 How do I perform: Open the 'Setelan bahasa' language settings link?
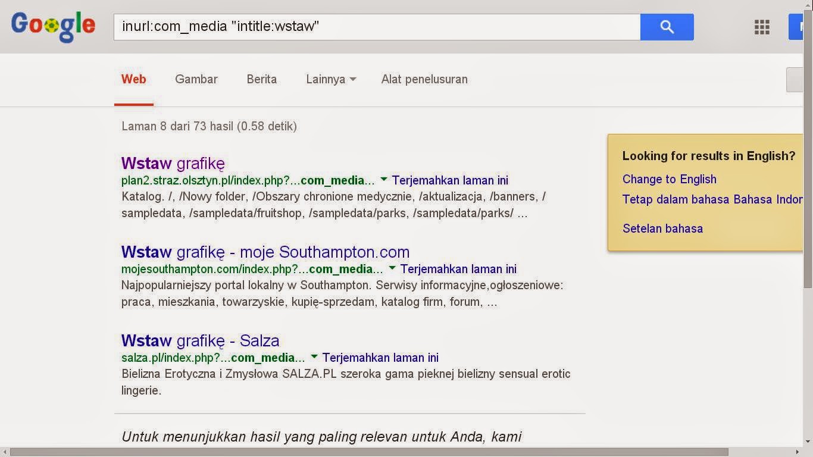click(x=662, y=228)
